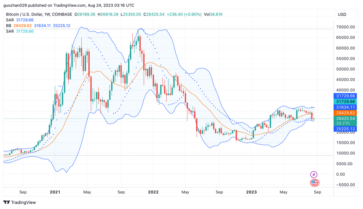Click the TradingView logo at bottom left
This screenshot has width=363, height=209.
click(x=20, y=202)
